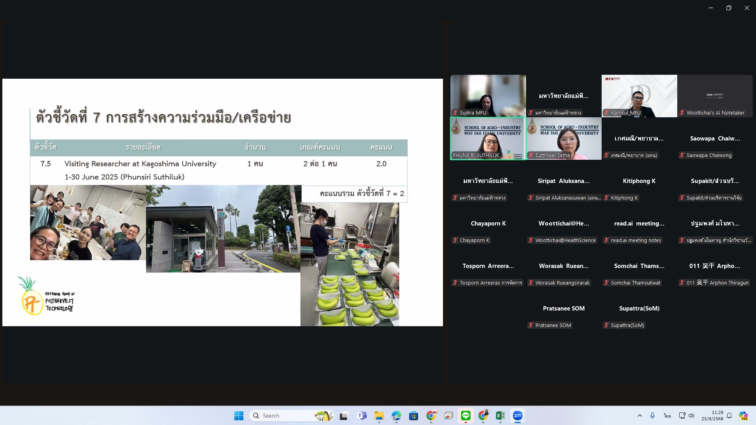Screen dimensions: 756x425
Task: Select PHUNSIRI SUTHILUK video tile
Action: (x=488, y=138)
